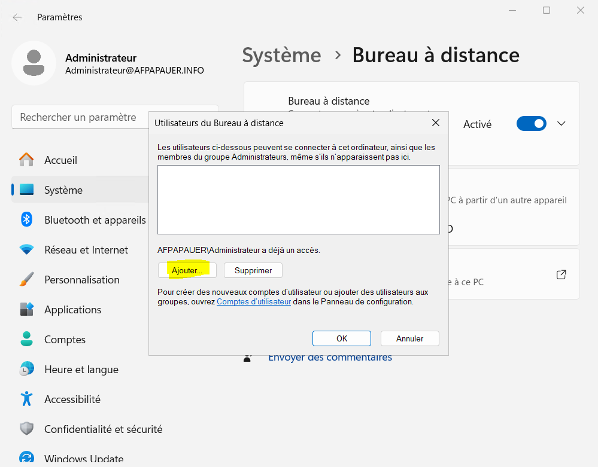Click the Personnalisation paintbrush icon
The width and height of the screenshot is (598, 467).
[x=26, y=280]
